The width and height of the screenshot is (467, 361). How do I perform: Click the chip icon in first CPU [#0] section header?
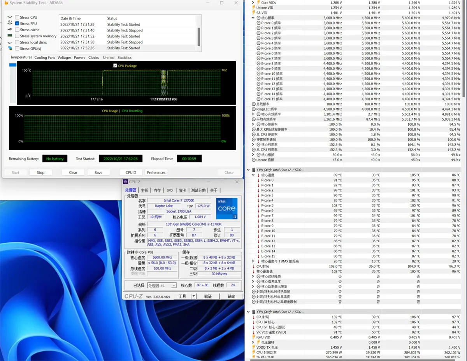254,170
